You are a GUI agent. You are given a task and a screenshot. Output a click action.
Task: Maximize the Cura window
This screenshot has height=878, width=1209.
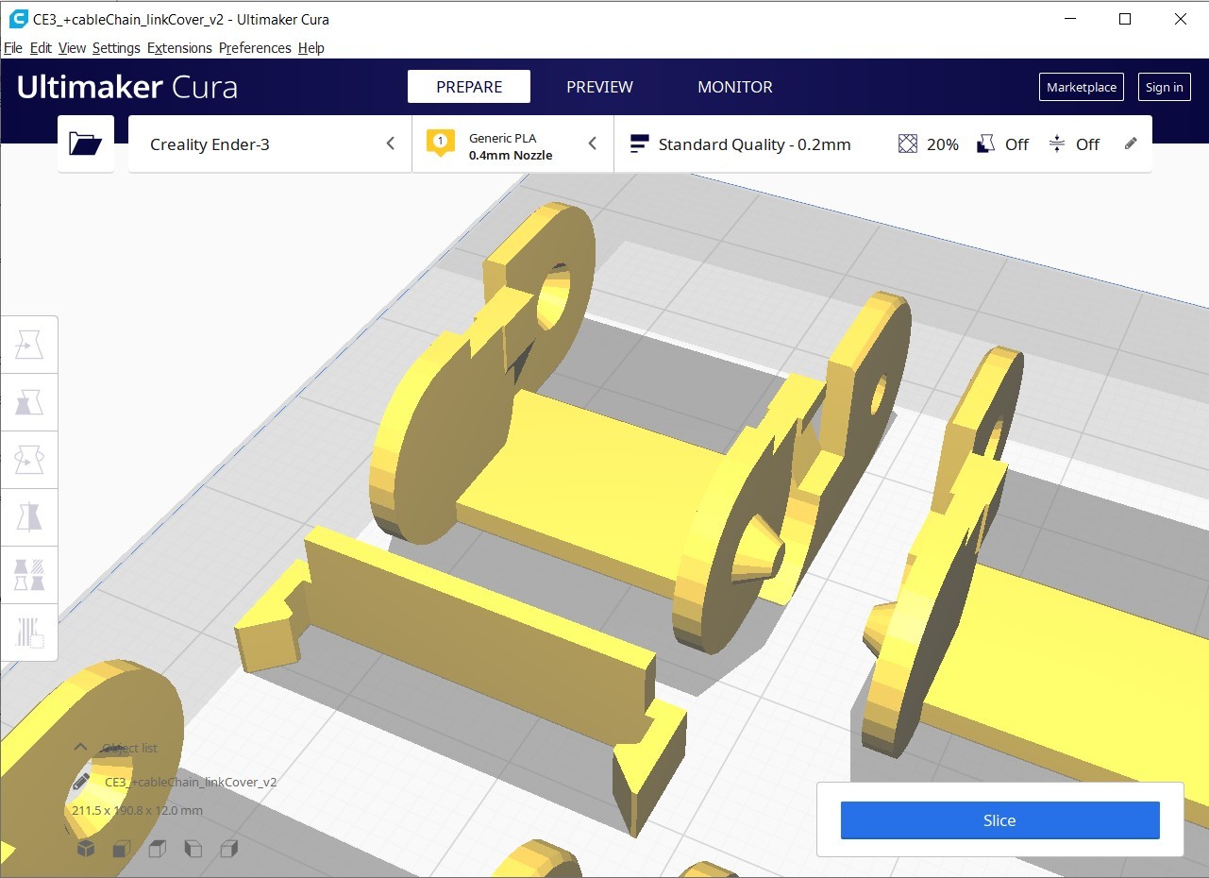1125,19
